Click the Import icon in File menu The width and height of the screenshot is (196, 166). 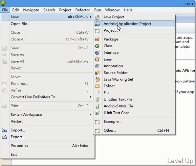pyautogui.click(x=4, y=130)
